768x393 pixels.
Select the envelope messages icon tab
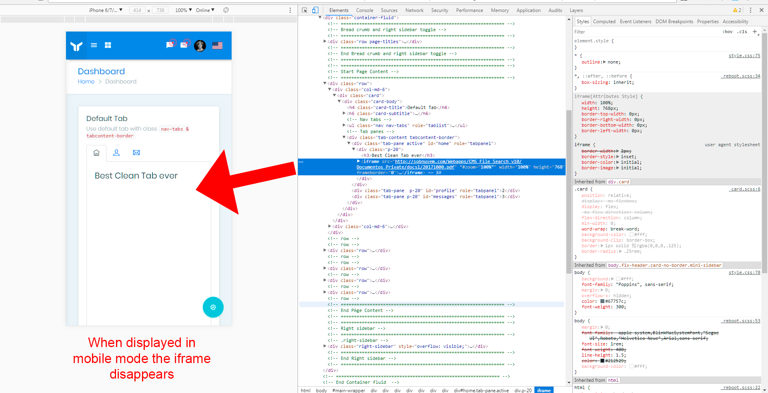(136, 153)
